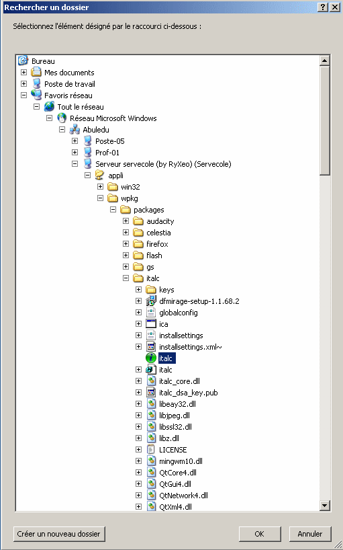343x550 pixels.
Task: Click the dfmirage-setup-1.1.68.2 installer icon
Action: point(151,301)
